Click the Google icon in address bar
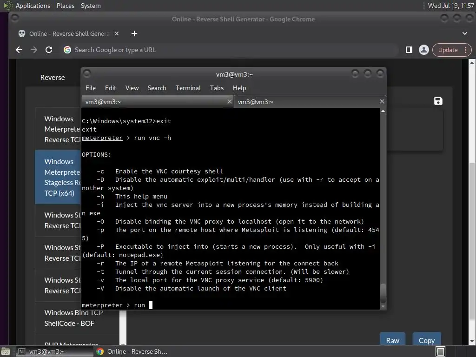The image size is (476, 357). [67, 50]
